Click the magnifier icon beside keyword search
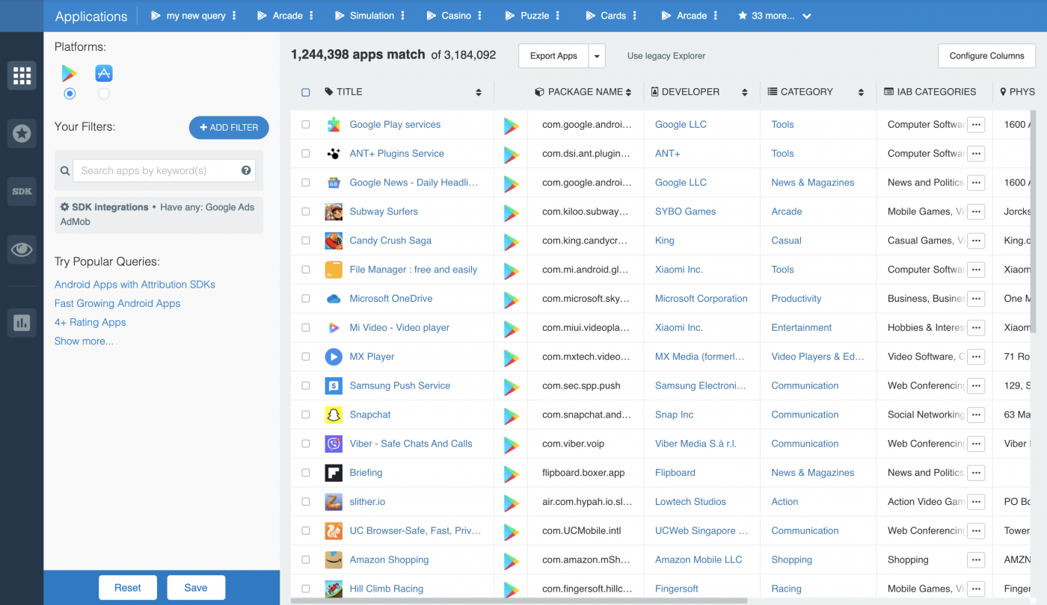The width and height of the screenshot is (1047, 605). (x=65, y=171)
